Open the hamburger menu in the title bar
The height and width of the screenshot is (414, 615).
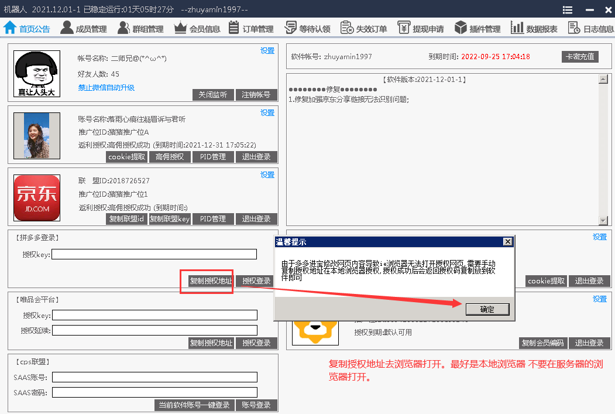click(x=568, y=10)
